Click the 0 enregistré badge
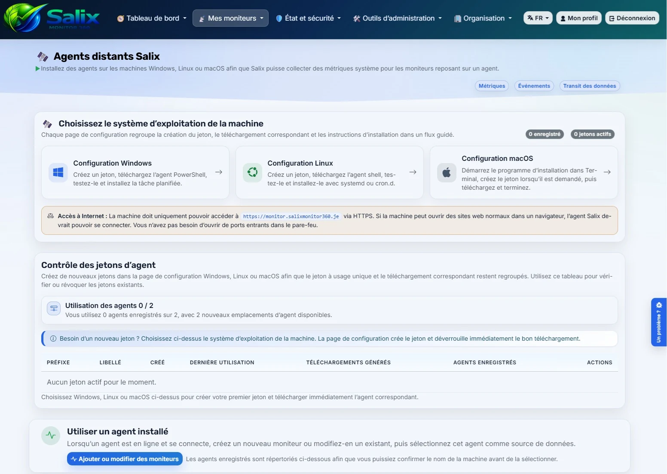This screenshot has width=667, height=474. [x=545, y=134]
